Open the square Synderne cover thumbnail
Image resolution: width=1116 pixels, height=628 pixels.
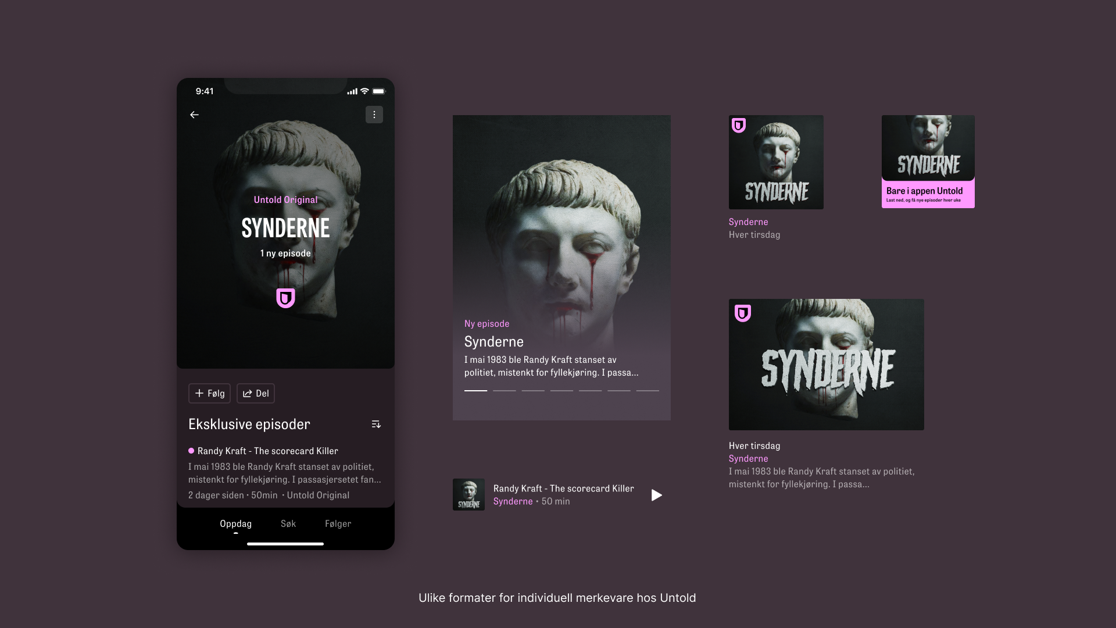776,162
